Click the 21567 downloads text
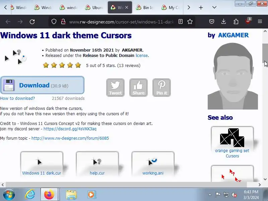 coord(68,98)
